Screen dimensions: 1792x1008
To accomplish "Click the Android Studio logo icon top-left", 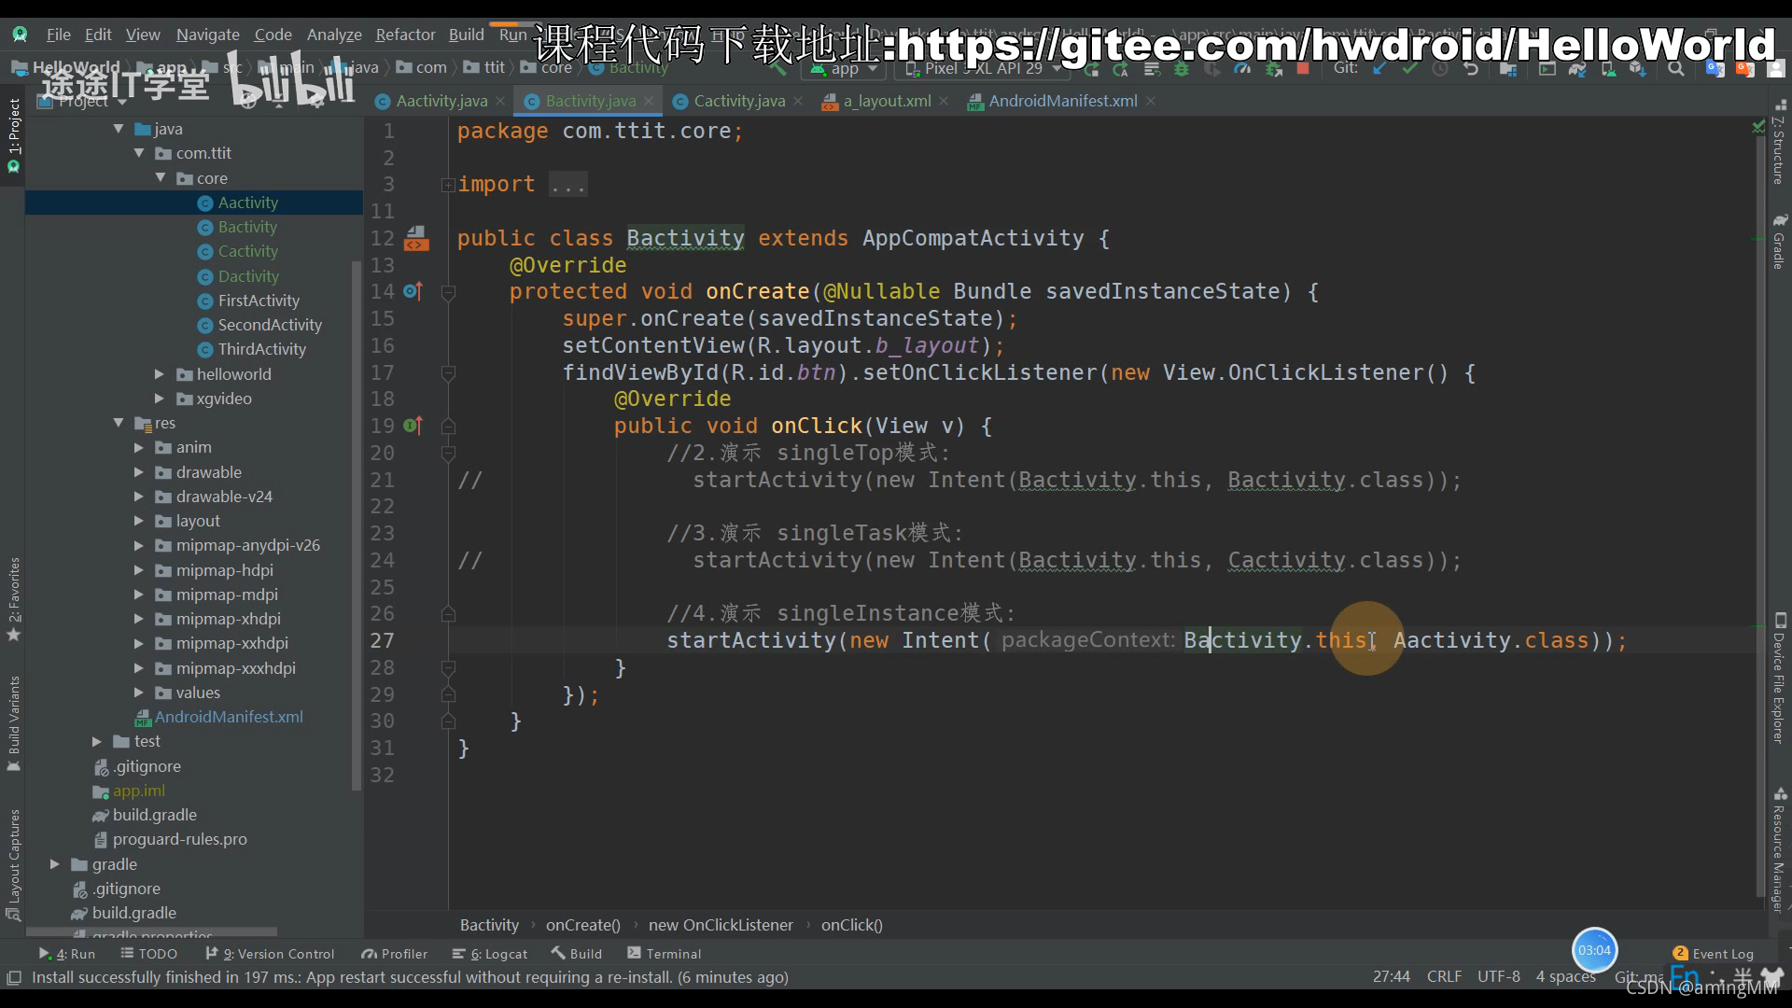I will tap(20, 35).
